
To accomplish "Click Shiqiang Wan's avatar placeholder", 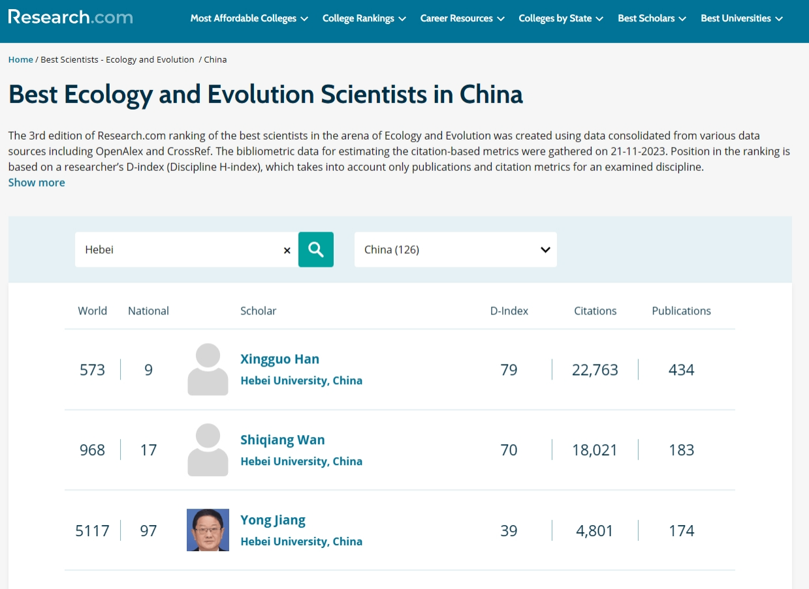I will coord(208,450).
